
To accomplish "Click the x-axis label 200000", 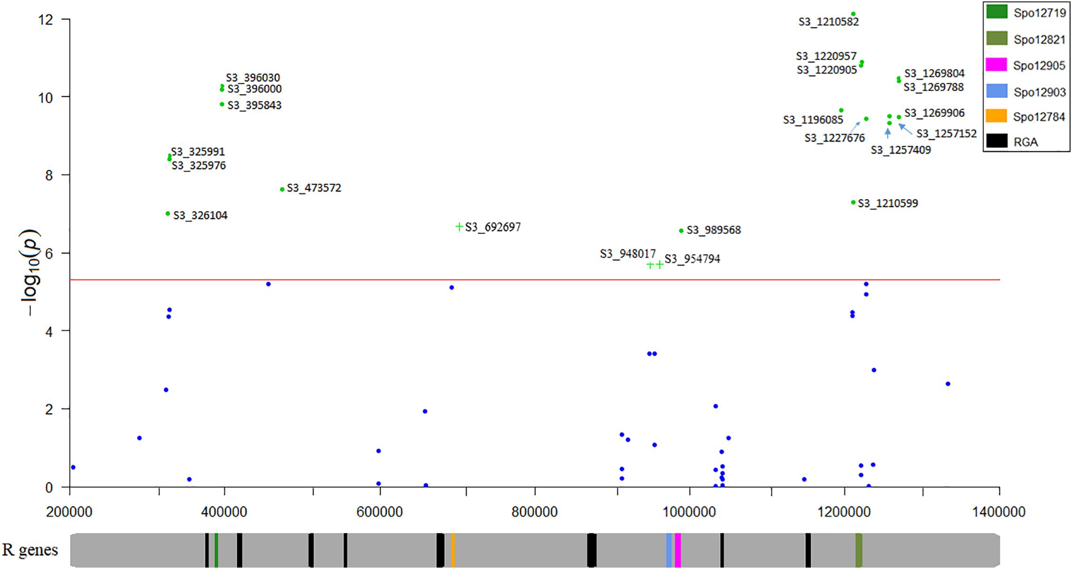I will pos(69,512).
